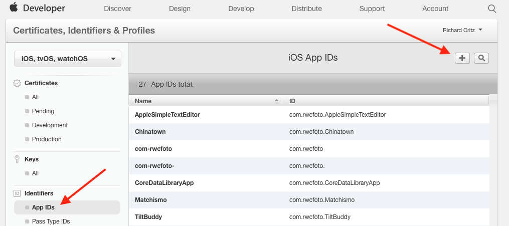Select the CoreDataLibraryApp entry
Screen dimensions: 509x226
pos(164,183)
